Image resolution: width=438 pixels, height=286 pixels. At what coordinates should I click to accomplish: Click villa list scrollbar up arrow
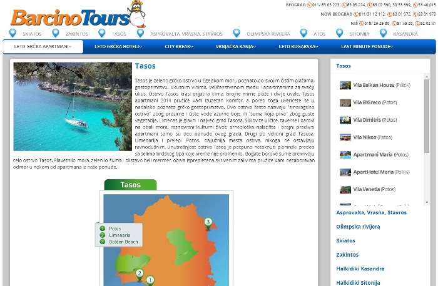click(x=427, y=77)
